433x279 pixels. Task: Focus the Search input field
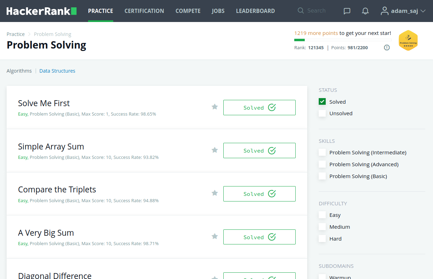click(317, 11)
